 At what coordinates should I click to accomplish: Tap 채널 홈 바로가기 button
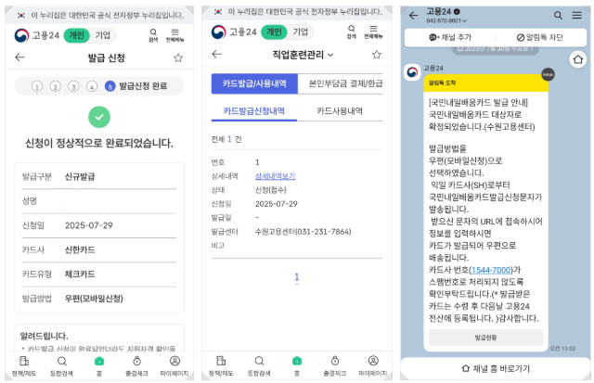(x=496, y=368)
